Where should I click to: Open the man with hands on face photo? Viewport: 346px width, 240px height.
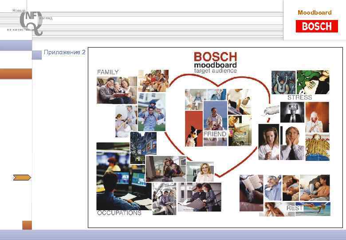[292, 143]
